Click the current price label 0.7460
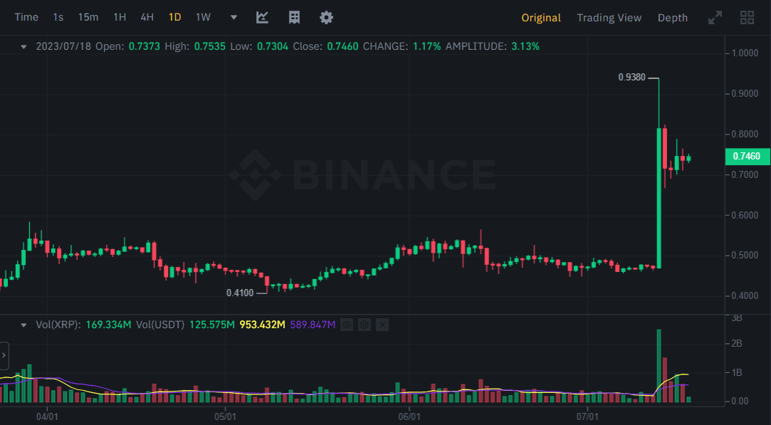 click(745, 156)
